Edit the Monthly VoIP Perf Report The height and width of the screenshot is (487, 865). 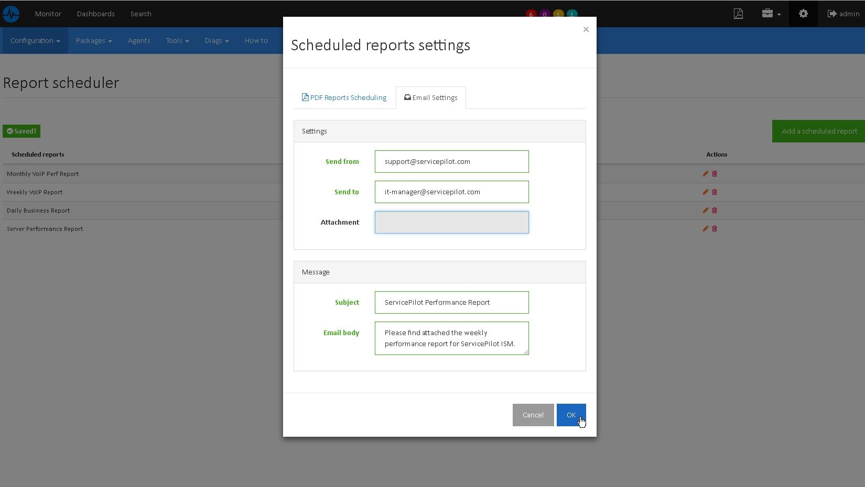(706, 173)
